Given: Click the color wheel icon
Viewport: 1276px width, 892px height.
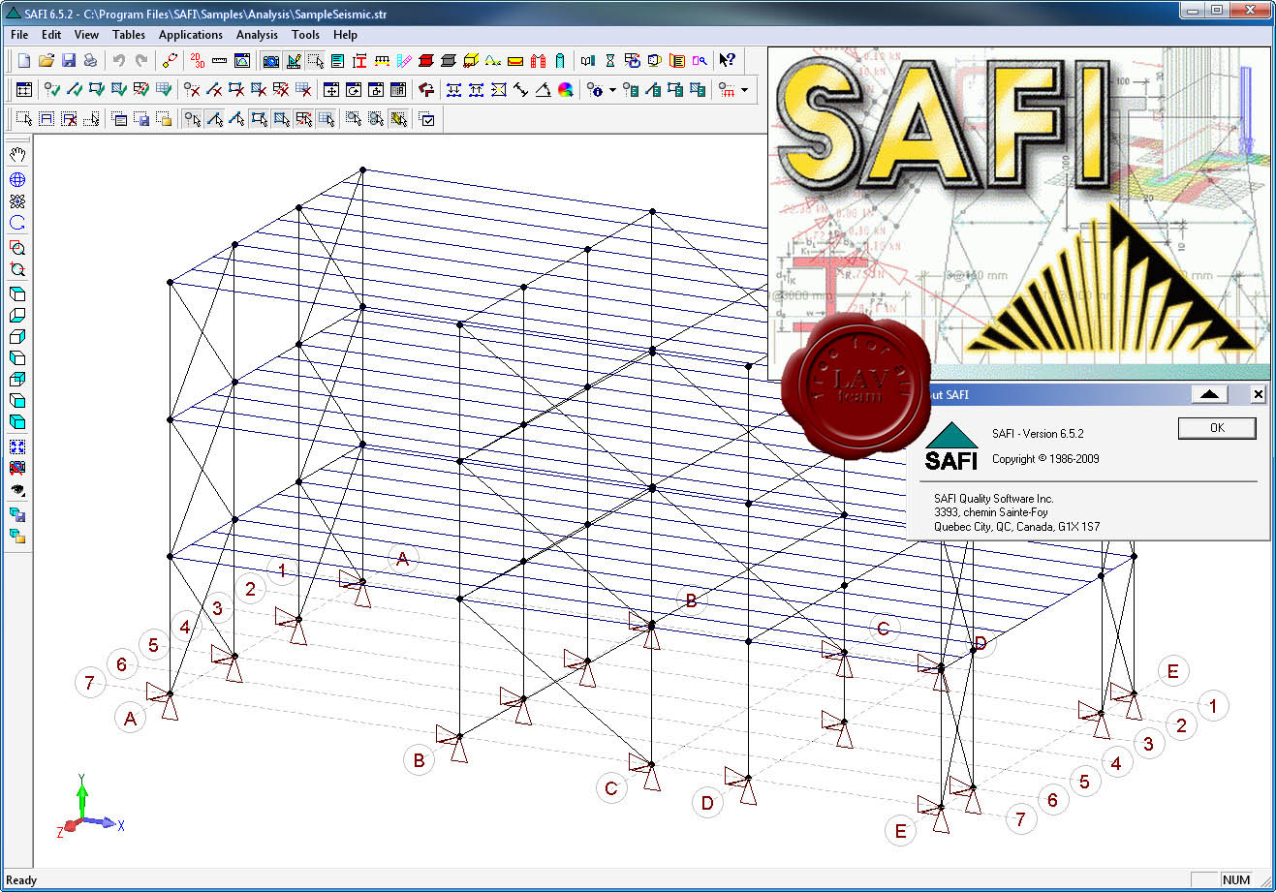Looking at the screenshot, I should [565, 90].
